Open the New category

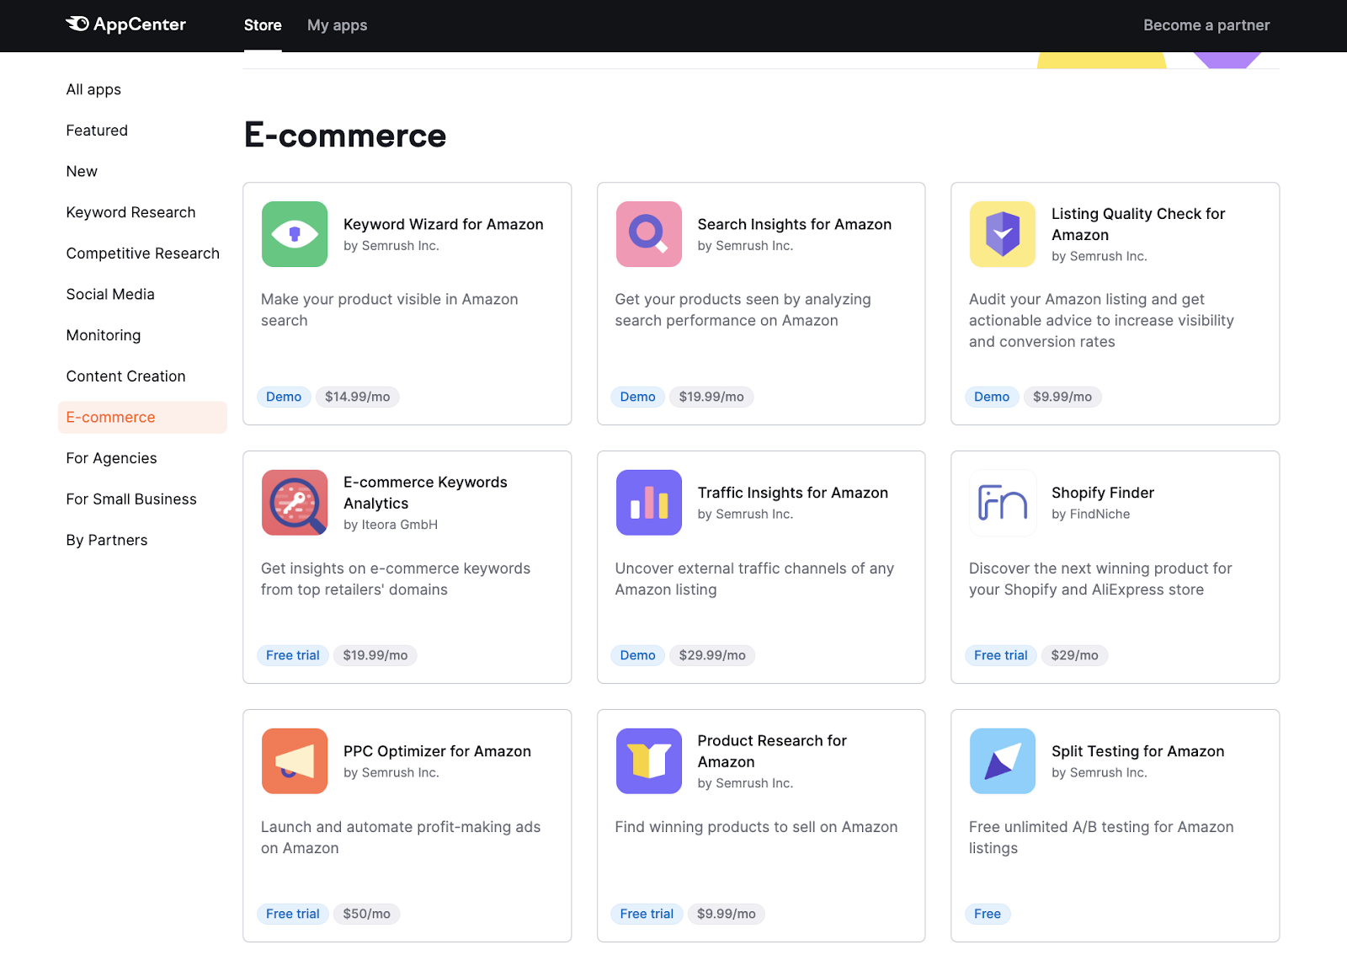(x=82, y=171)
